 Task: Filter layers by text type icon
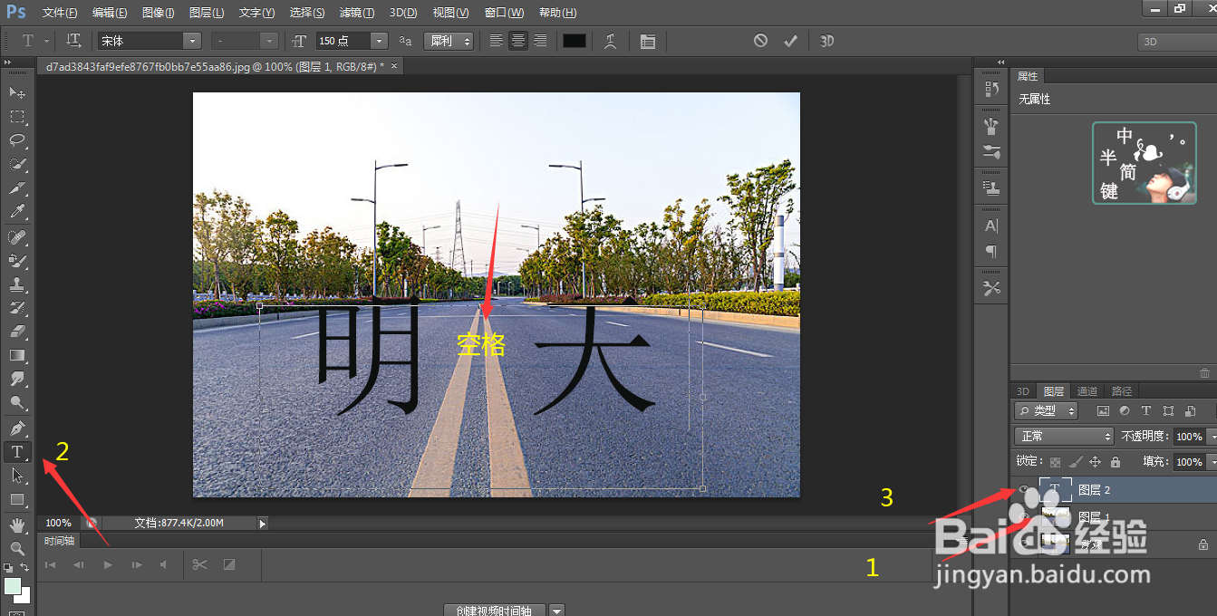coord(1146,410)
